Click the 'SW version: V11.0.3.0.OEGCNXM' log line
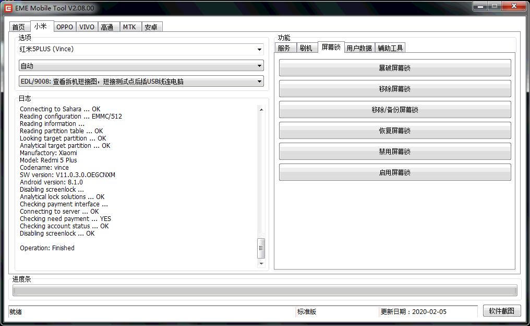530x326 pixels. click(x=67, y=174)
